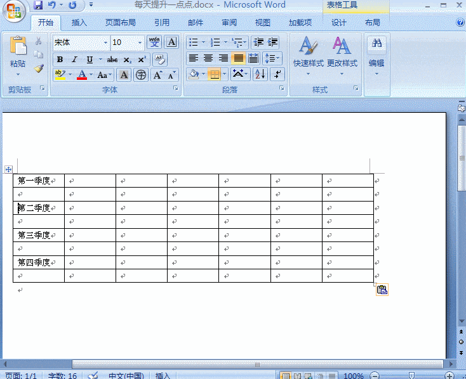Screen dimensions: 466x379
Task: Open underline style dropdown arrow
Action: click(100, 60)
